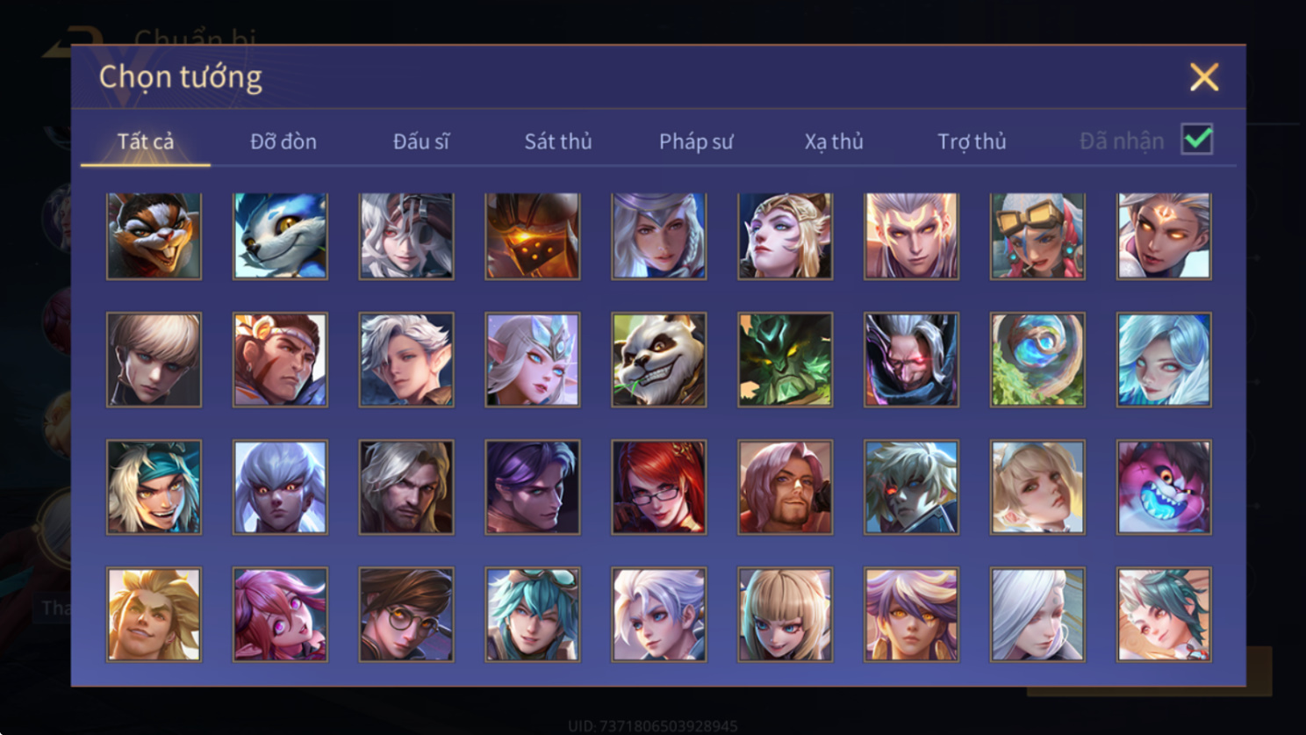Viewport: 1306px width, 735px height.
Task: Close the Chọn tướng dialog
Action: [x=1204, y=77]
